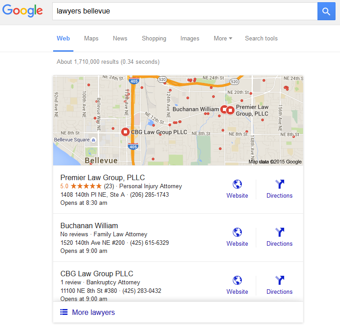The height and width of the screenshot is (327, 340).
Task: Open CBG Law Group website globe icon
Action: click(x=237, y=280)
